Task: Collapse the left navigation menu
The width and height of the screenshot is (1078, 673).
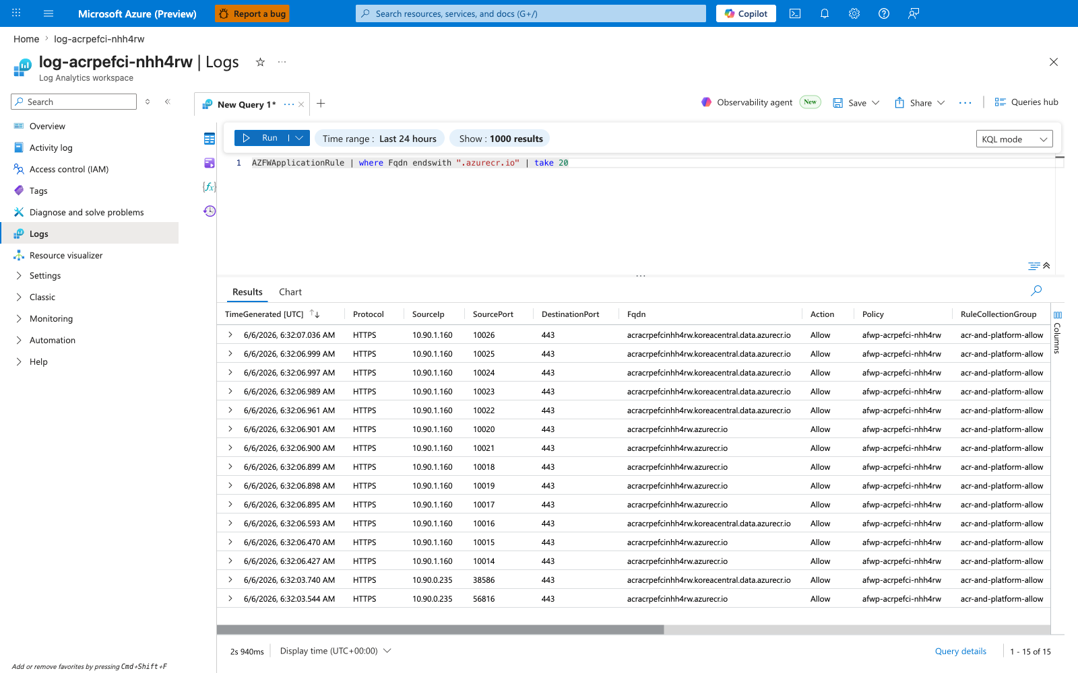Action: coord(167,102)
